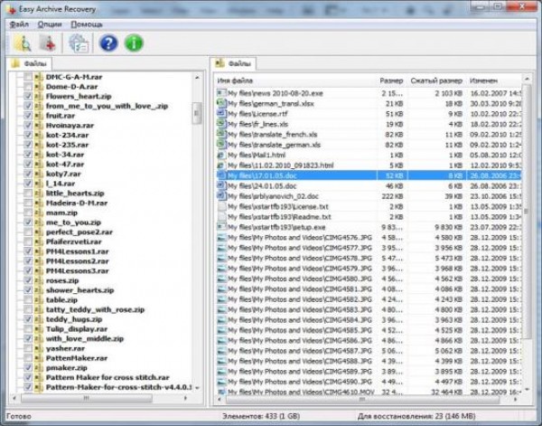The width and height of the screenshot is (542, 426).
Task: Click the recover archive icon with red cross
Action: (47, 43)
